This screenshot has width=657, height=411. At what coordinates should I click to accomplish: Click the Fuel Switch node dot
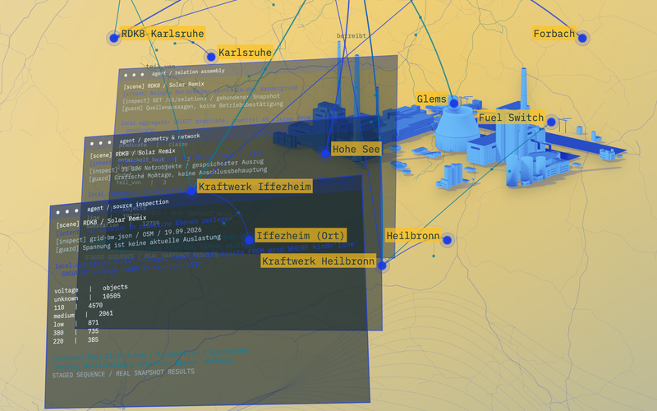(x=551, y=122)
